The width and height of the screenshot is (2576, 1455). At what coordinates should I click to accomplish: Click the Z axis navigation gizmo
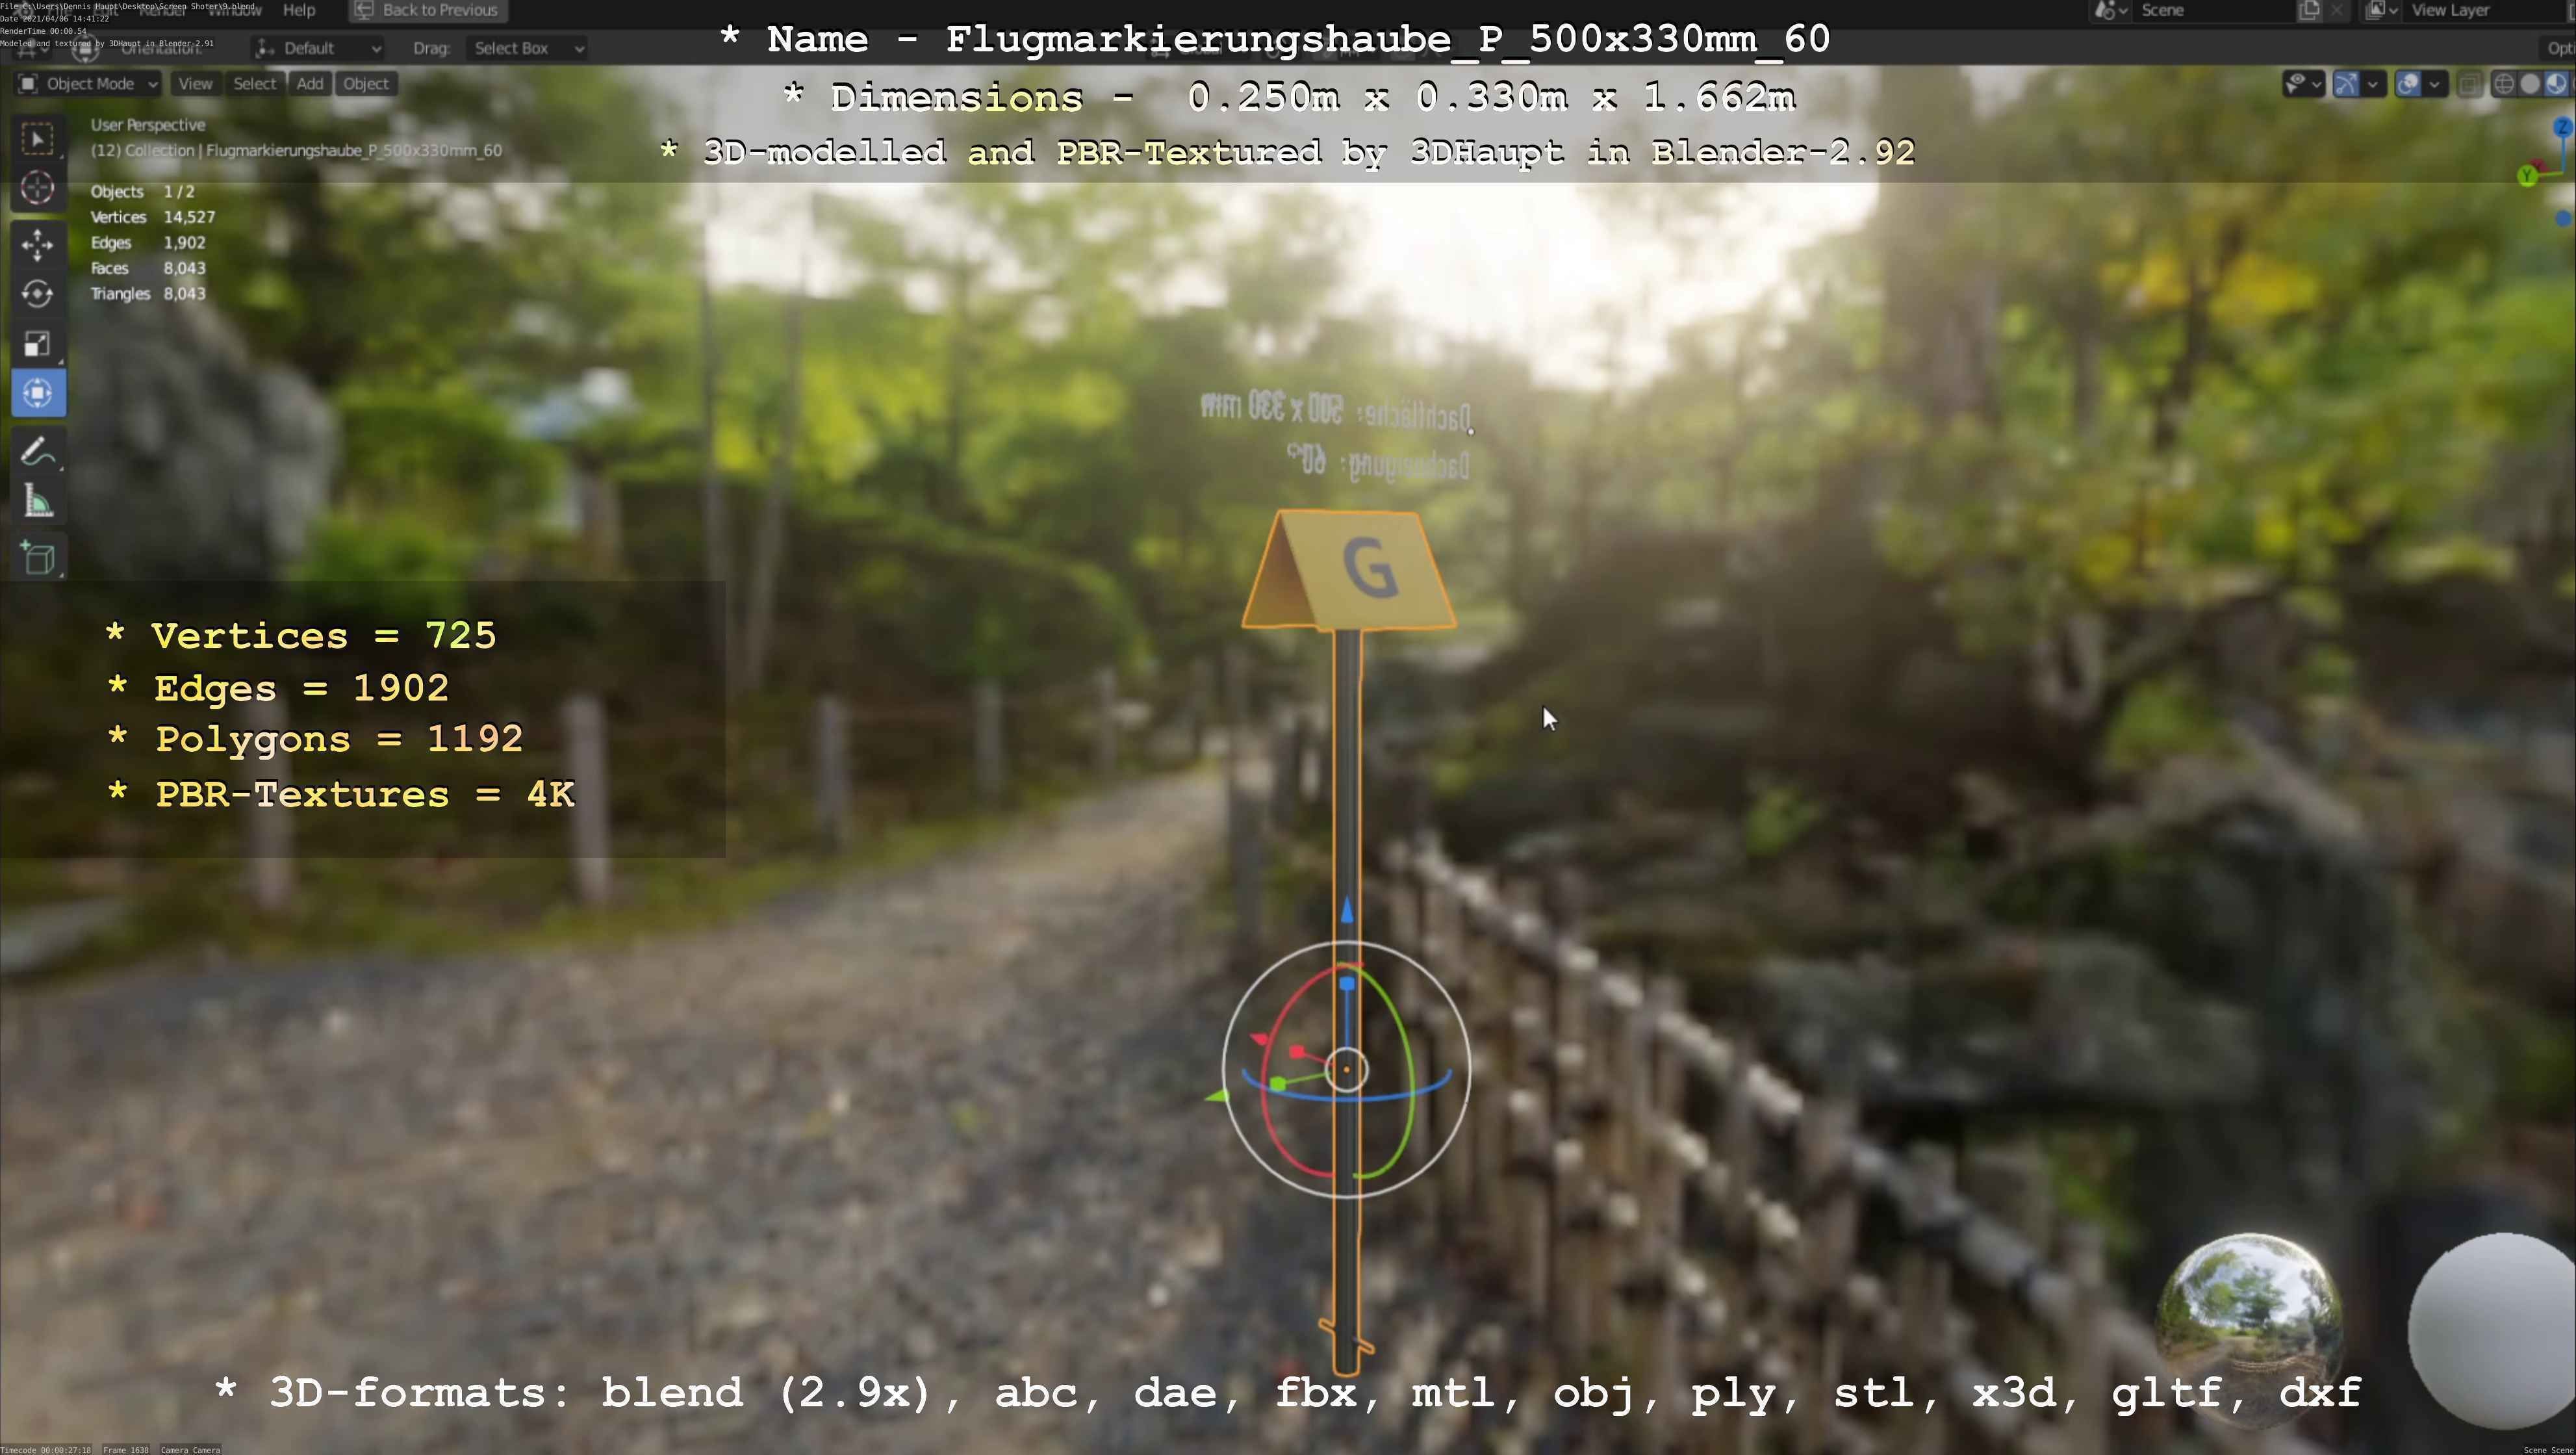tap(2562, 127)
